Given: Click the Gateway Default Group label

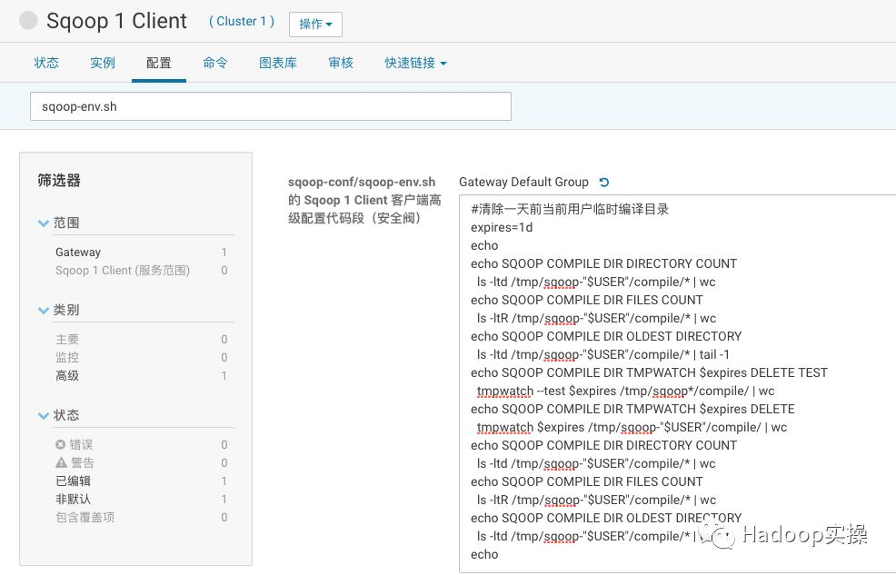Looking at the screenshot, I should pyautogui.click(x=524, y=183).
